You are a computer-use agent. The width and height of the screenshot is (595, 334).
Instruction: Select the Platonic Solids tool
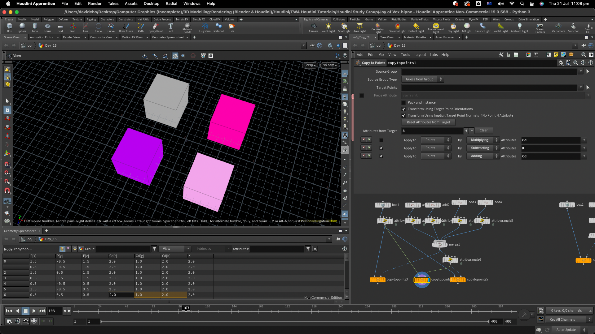click(x=187, y=28)
